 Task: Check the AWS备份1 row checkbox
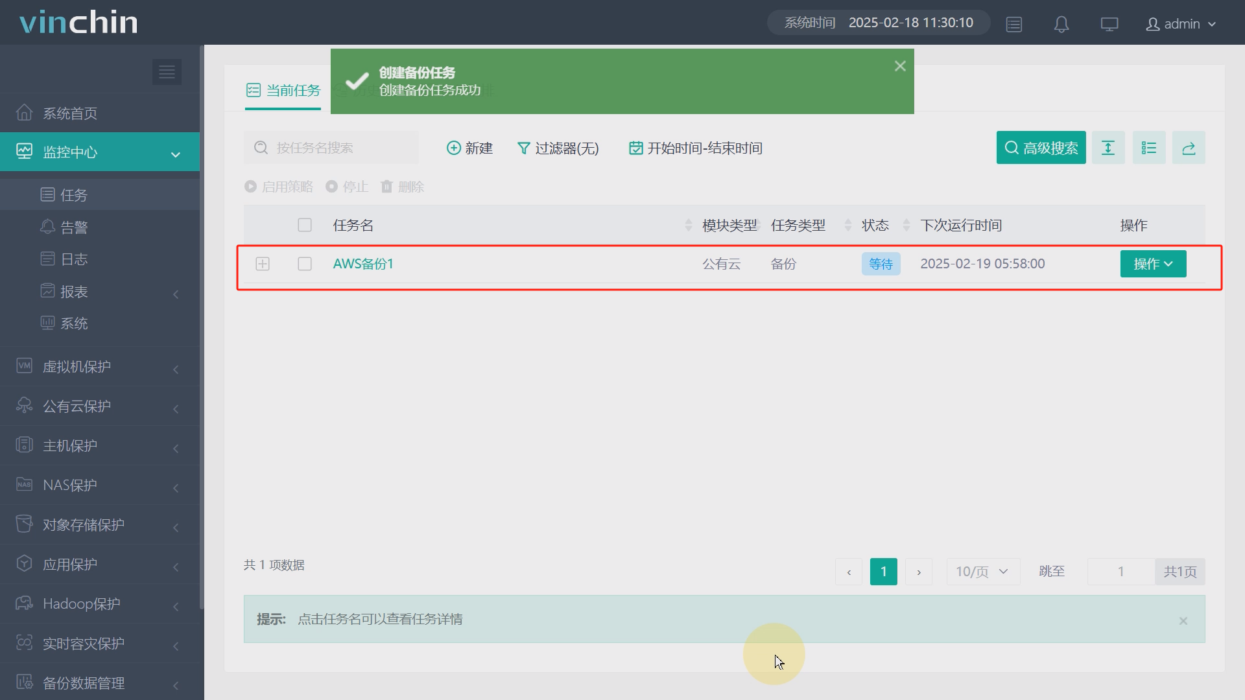(x=305, y=264)
